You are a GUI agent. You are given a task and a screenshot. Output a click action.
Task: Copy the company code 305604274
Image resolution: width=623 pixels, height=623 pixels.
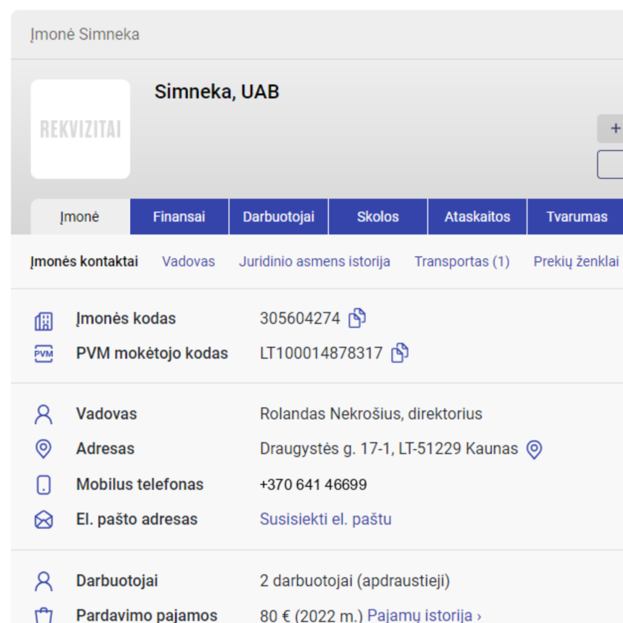pyautogui.click(x=357, y=318)
